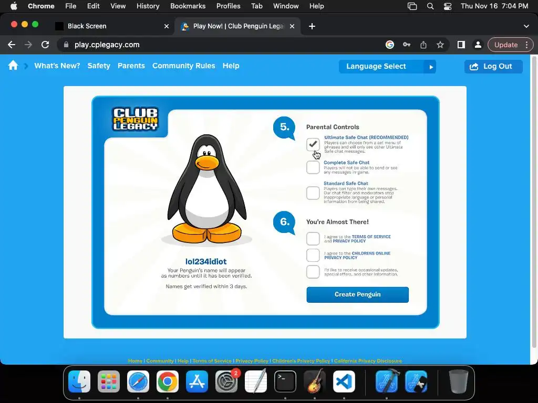Open the Chrome three-dot menu
538x403 pixels.
click(526, 45)
